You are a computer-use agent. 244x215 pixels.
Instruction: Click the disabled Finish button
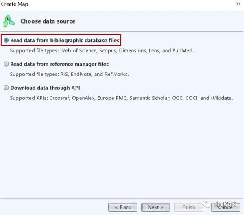tap(188, 207)
